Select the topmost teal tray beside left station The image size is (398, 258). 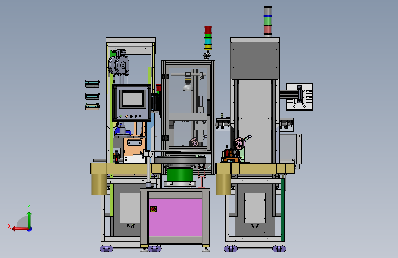tap(92, 84)
